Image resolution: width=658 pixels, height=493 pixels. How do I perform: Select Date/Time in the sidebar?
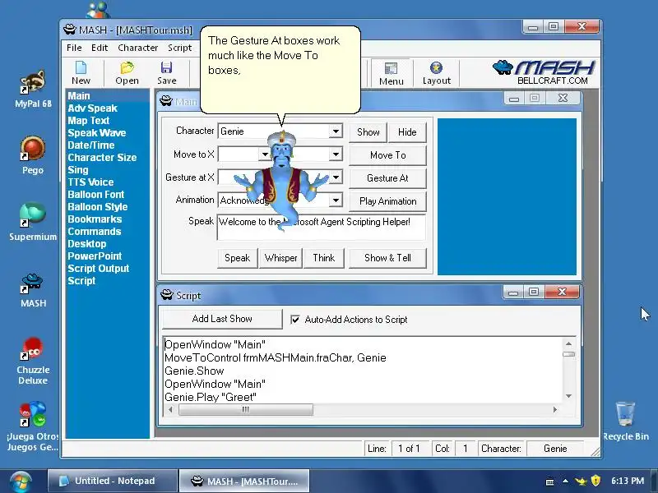(90, 145)
